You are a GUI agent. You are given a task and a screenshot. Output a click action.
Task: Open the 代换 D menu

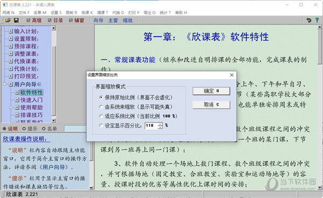(x=118, y=12)
